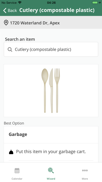102x182 pixels.
Task: Tap the Wi-Fi status icon
Action: (x=20, y=3)
